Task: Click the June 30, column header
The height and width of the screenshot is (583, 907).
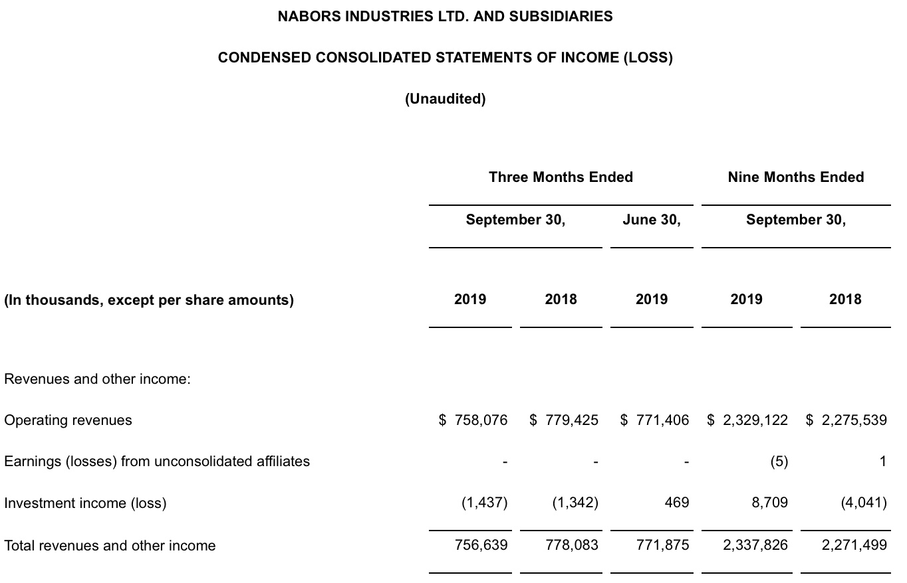Action: tap(652, 220)
